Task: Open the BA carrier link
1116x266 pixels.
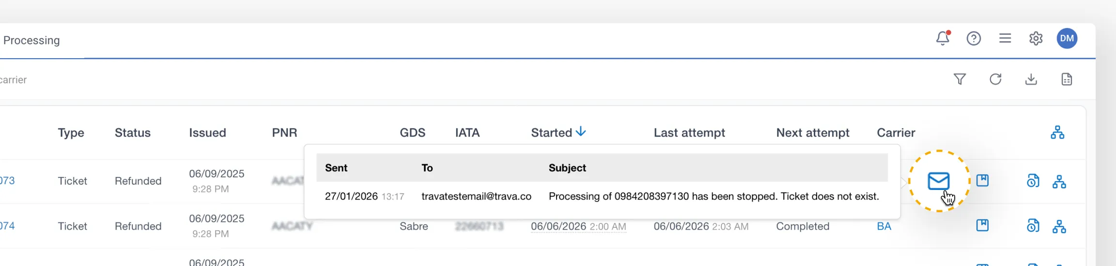Action: [884, 226]
